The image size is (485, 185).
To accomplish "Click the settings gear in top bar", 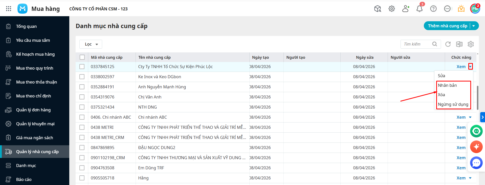I will click(391, 9).
